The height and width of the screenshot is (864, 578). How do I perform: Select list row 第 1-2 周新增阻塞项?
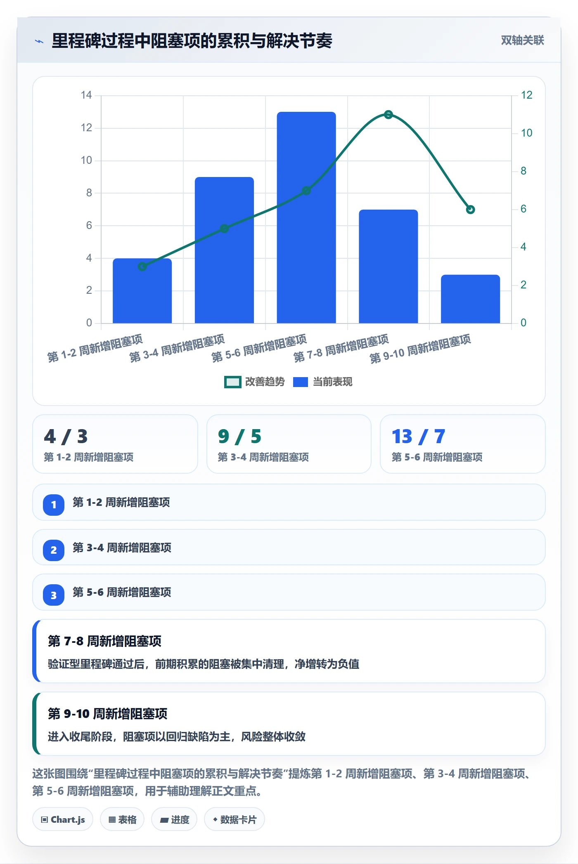click(x=289, y=502)
